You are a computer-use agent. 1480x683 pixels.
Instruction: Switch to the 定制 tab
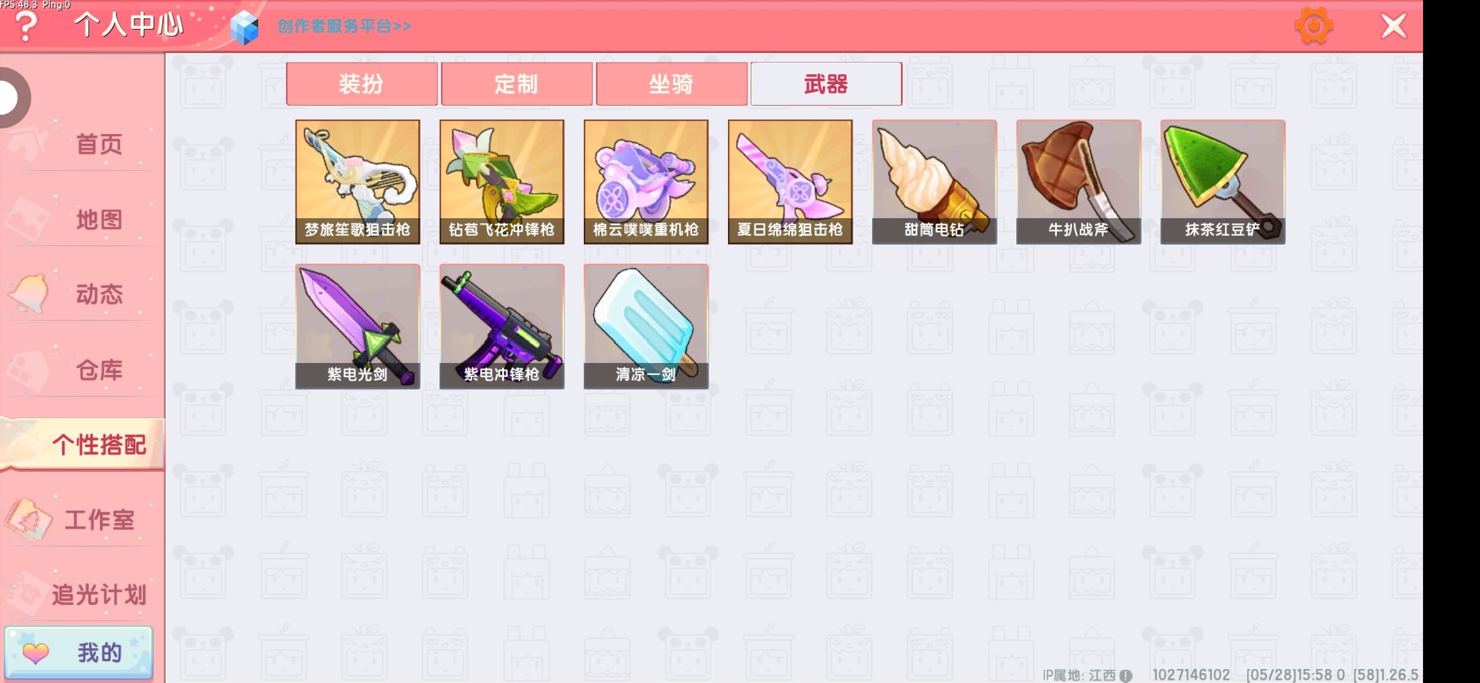pyautogui.click(x=517, y=83)
